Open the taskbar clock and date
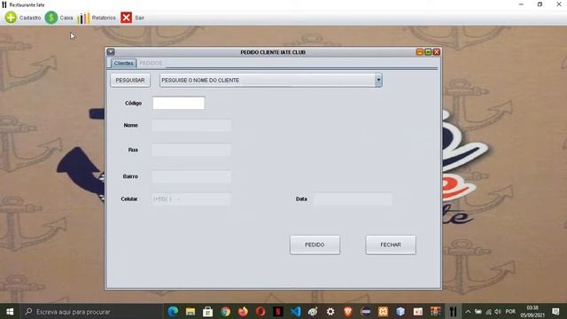The width and height of the screenshot is (567, 319). pos(532,311)
